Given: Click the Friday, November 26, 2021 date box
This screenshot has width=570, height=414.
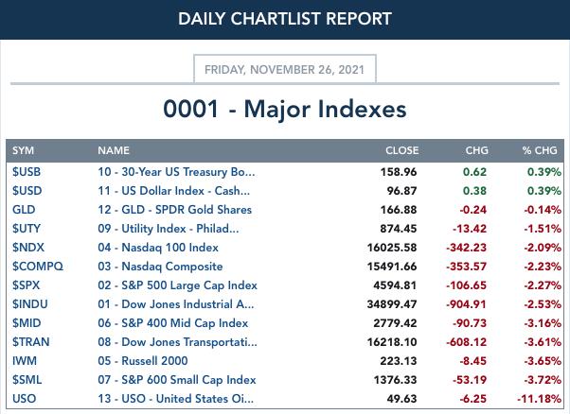Looking at the screenshot, I should [285, 69].
